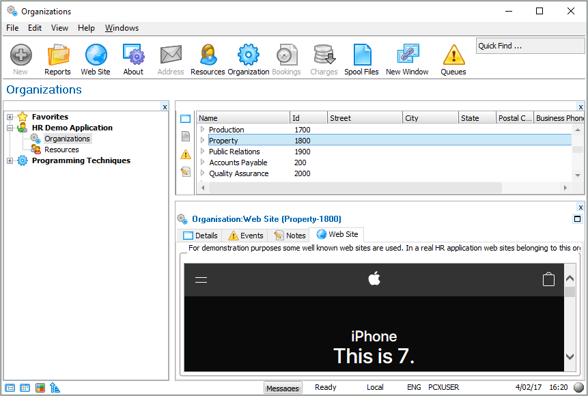The height and width of the screenshot is (396, 588).
Task: Expand the Favorites tree node
Action: tap(10, 117)
